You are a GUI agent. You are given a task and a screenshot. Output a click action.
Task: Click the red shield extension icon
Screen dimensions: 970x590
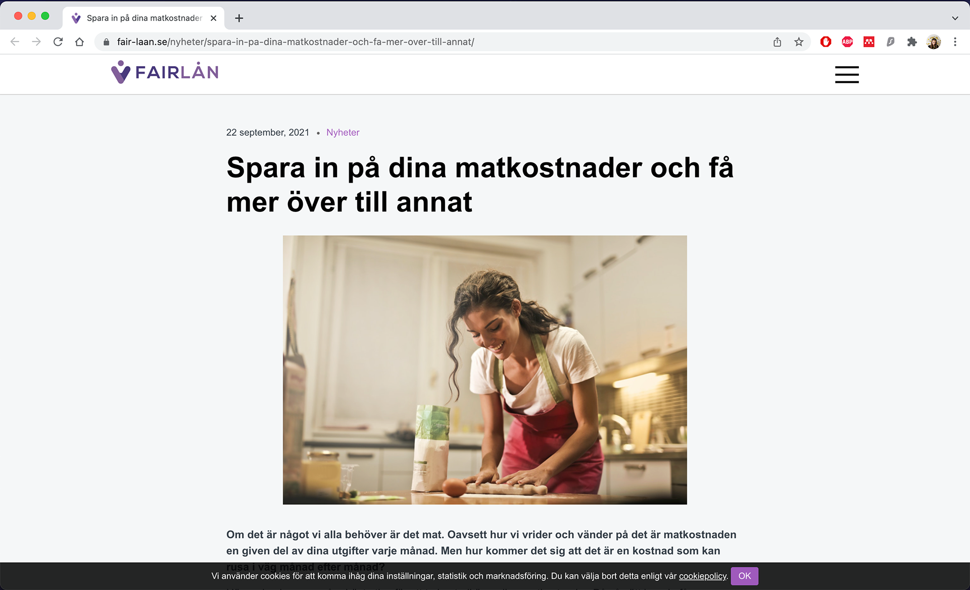tap(826, 42)
